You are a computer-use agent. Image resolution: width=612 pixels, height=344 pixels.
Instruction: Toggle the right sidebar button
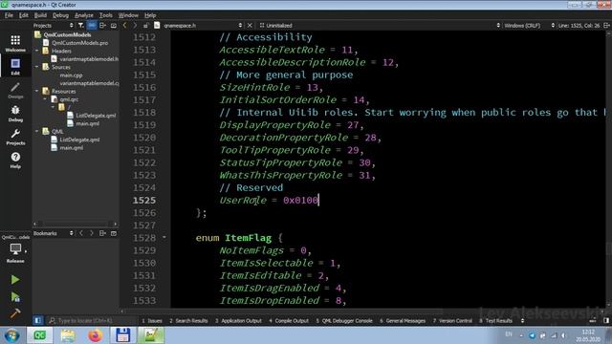point(606,321)
